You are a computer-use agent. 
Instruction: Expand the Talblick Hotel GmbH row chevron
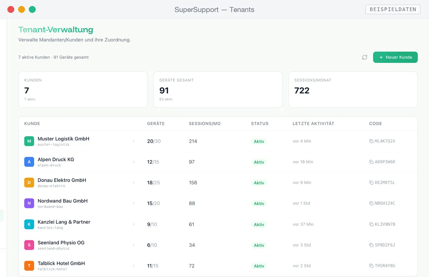(x=133, y=266)
